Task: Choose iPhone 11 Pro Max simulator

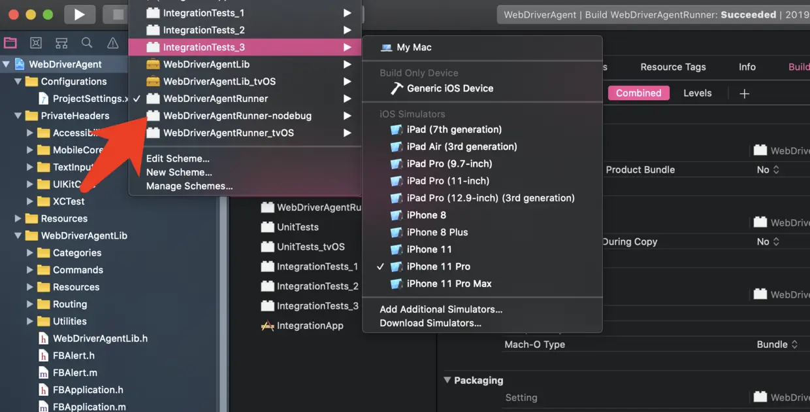Action: click(x=449, y=284)
